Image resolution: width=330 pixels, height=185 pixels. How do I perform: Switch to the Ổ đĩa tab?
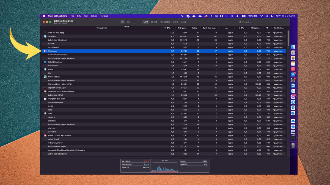pyautogui.click(x=175, y=22)
